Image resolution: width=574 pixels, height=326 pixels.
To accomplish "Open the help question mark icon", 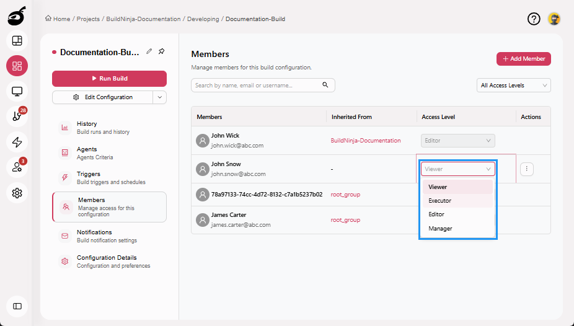I will pos(534,19).
